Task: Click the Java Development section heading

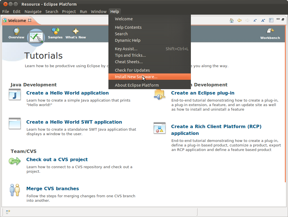Action: point(34,85)
